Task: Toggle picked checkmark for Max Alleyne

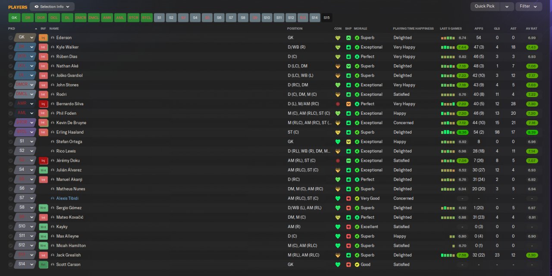Action: click(x=10, y=236)
